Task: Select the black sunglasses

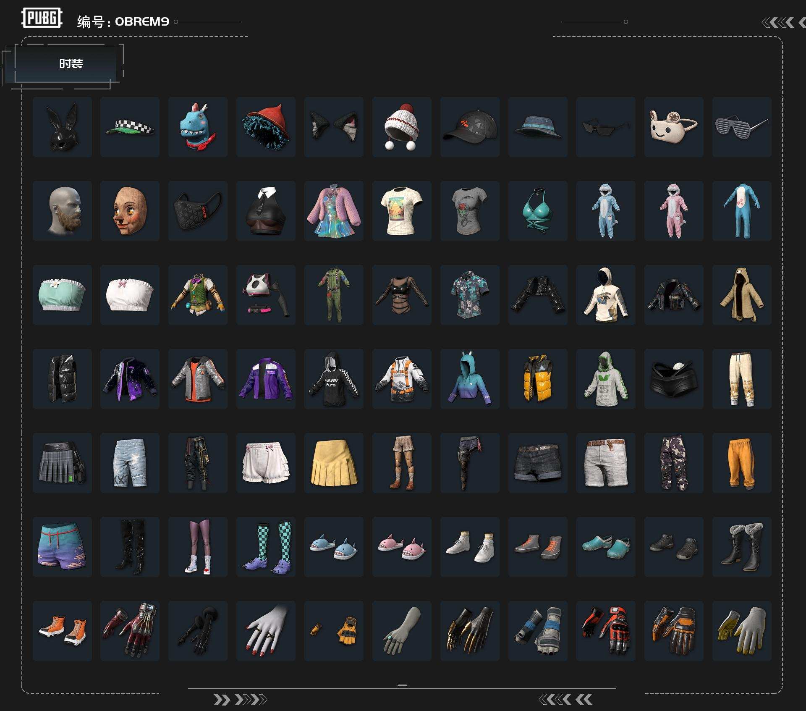Action: 606,127
